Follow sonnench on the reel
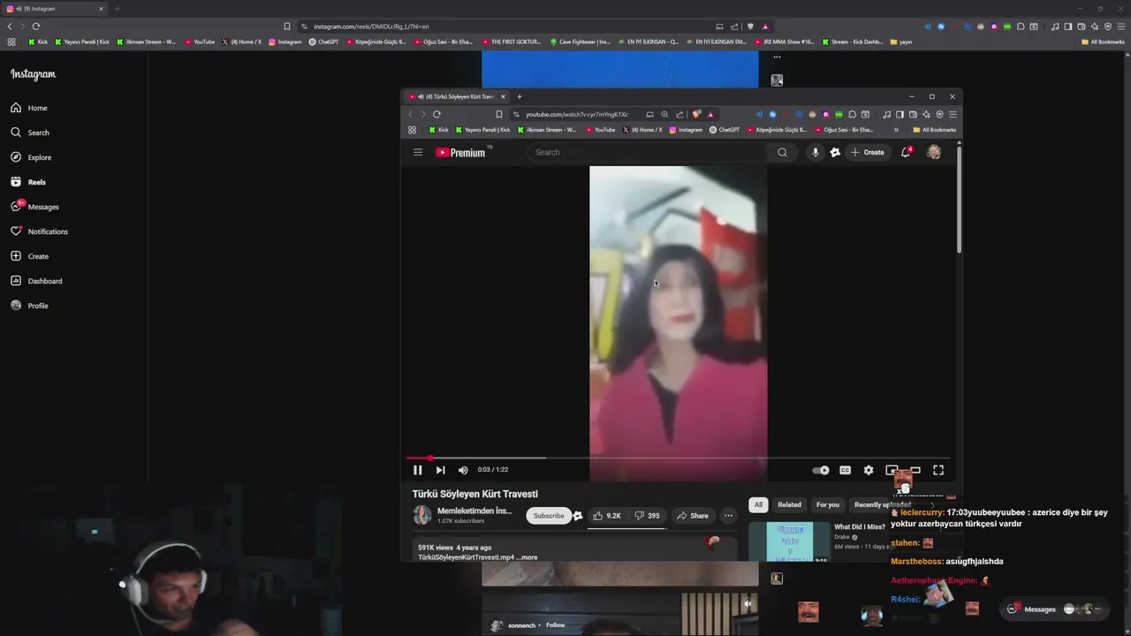 pos(555,625)
